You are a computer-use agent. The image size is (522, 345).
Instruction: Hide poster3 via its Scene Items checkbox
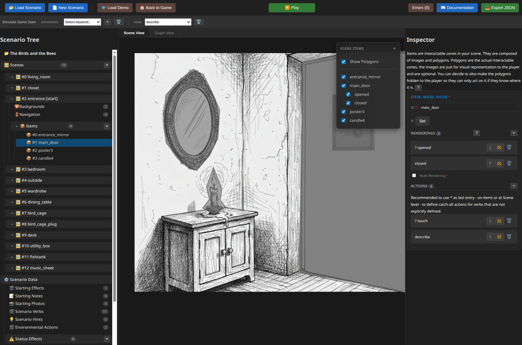pos(344,112)
